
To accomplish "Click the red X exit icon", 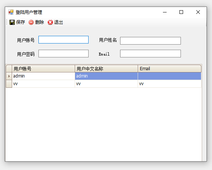I will pos(50,22).
